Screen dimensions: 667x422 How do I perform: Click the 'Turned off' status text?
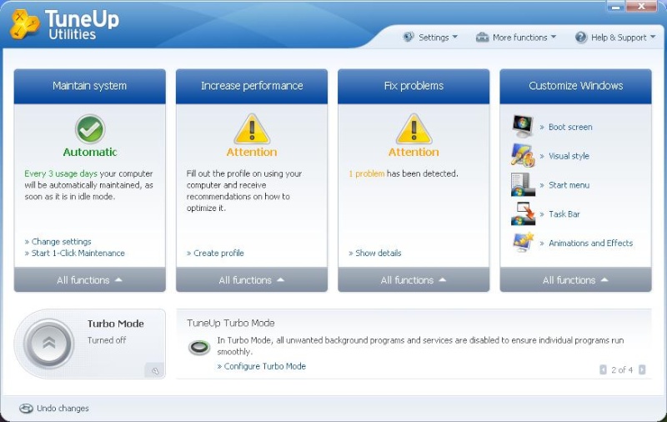coord(107,340)
